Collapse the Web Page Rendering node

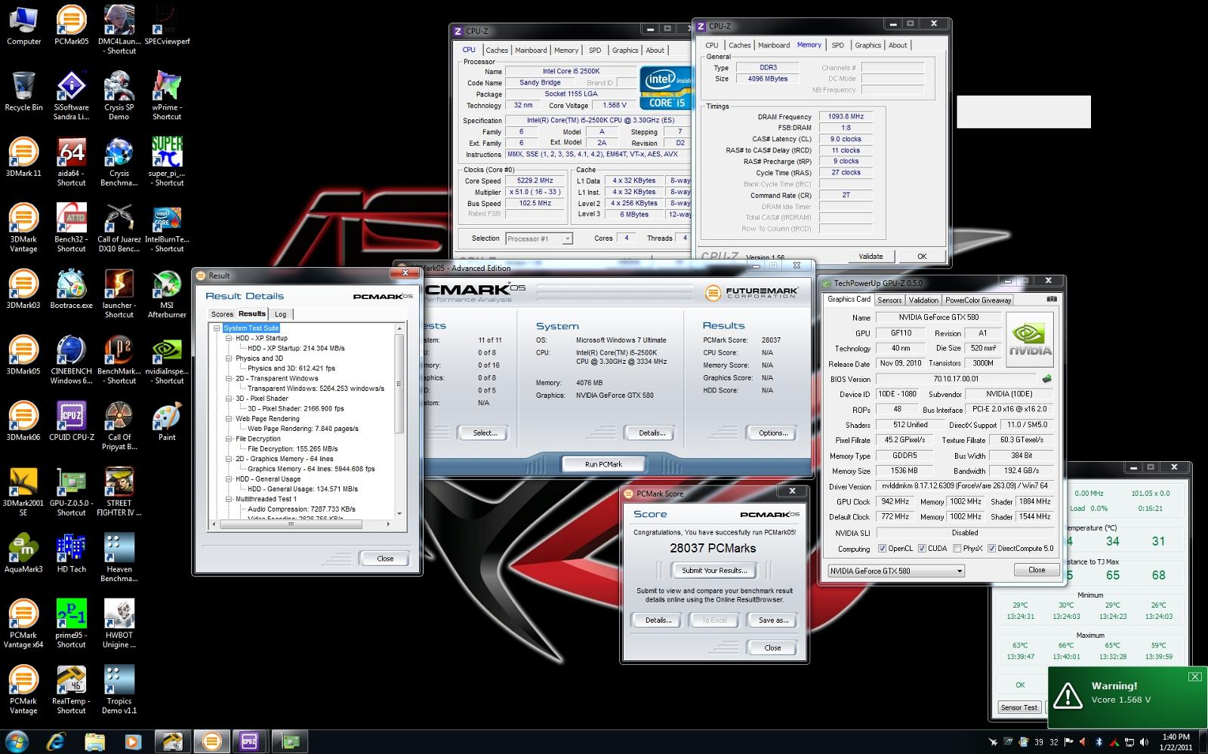coord(229,419)
